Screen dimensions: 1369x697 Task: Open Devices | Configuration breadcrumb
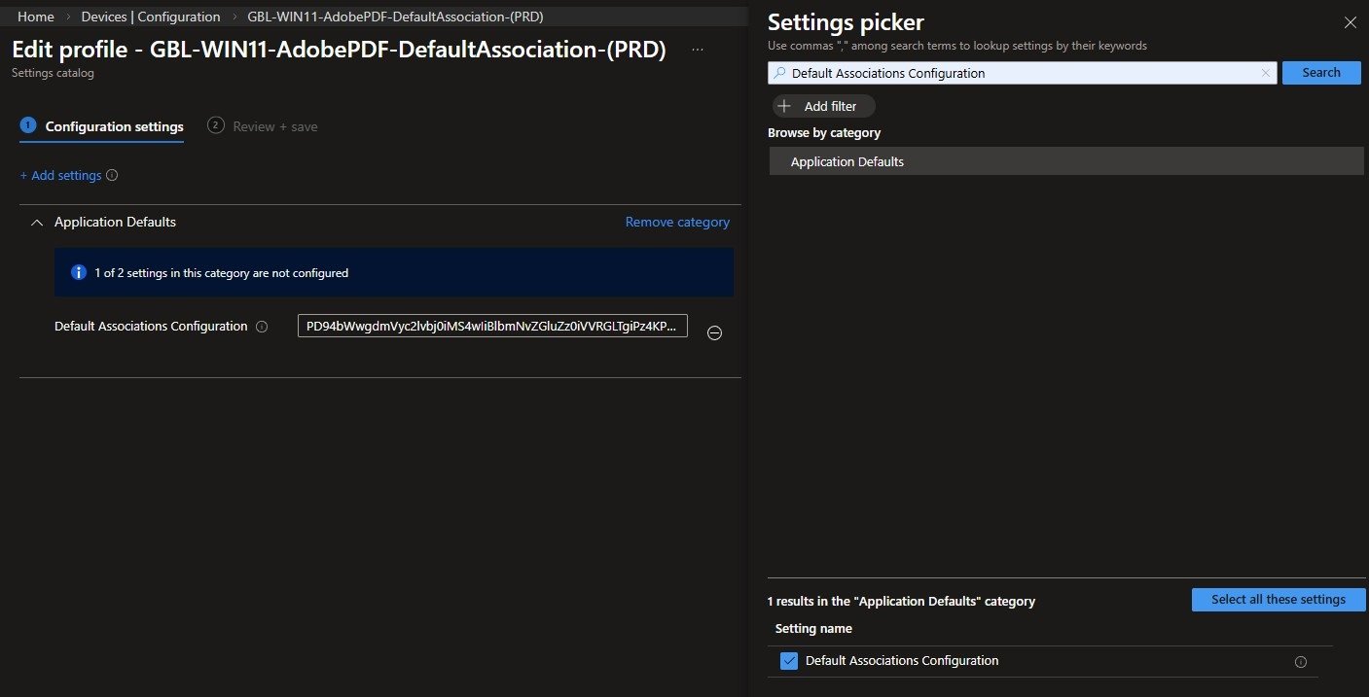(x=151, y=17)
